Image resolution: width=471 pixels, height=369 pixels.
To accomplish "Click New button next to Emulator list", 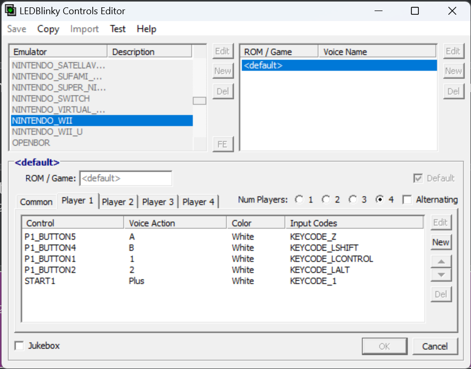I will pos(222,71).
